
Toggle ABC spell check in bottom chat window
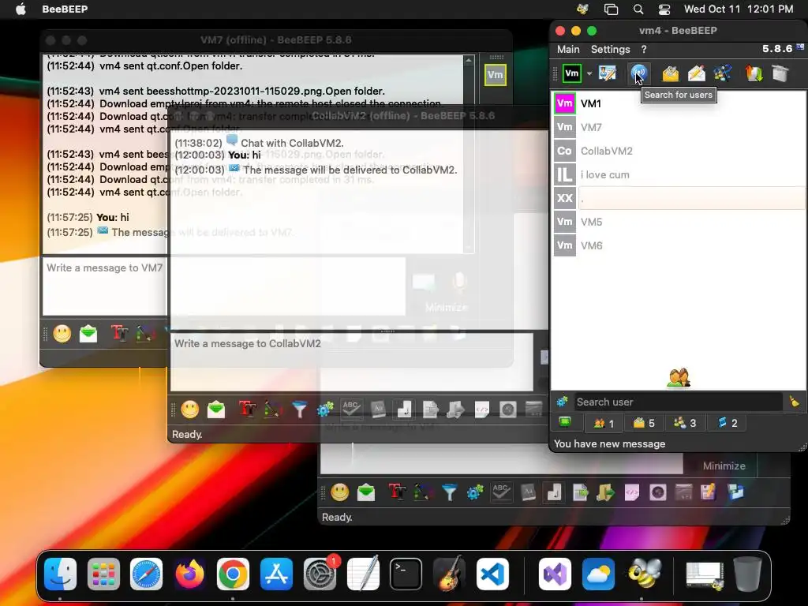(x=501, y=492)
